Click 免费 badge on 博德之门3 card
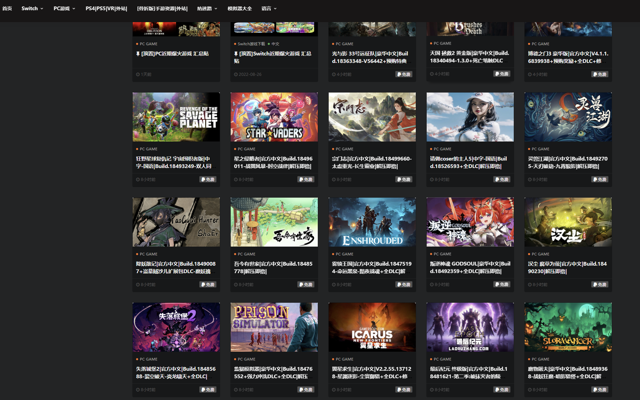Screen dimensions: 640x400 [600, 74]
